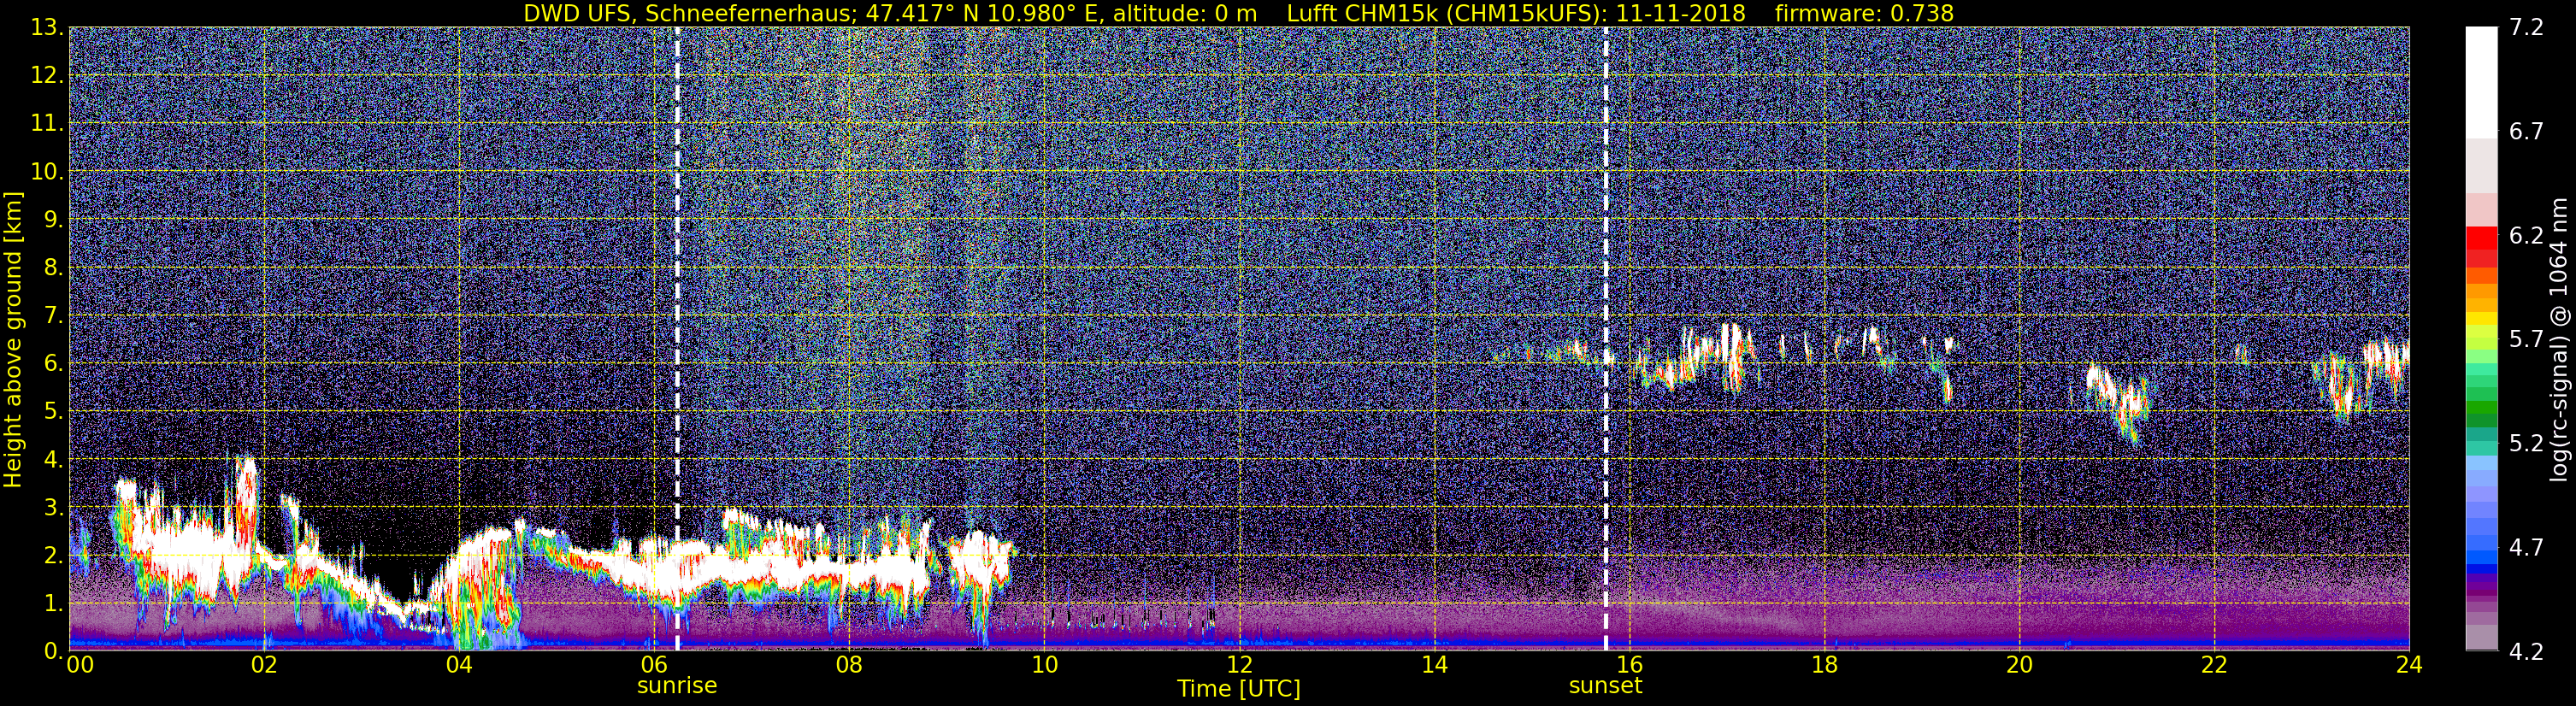Click the 'sunset' label below the time axis
This screenshot has height=706, width=2576.
point(1605,686)
